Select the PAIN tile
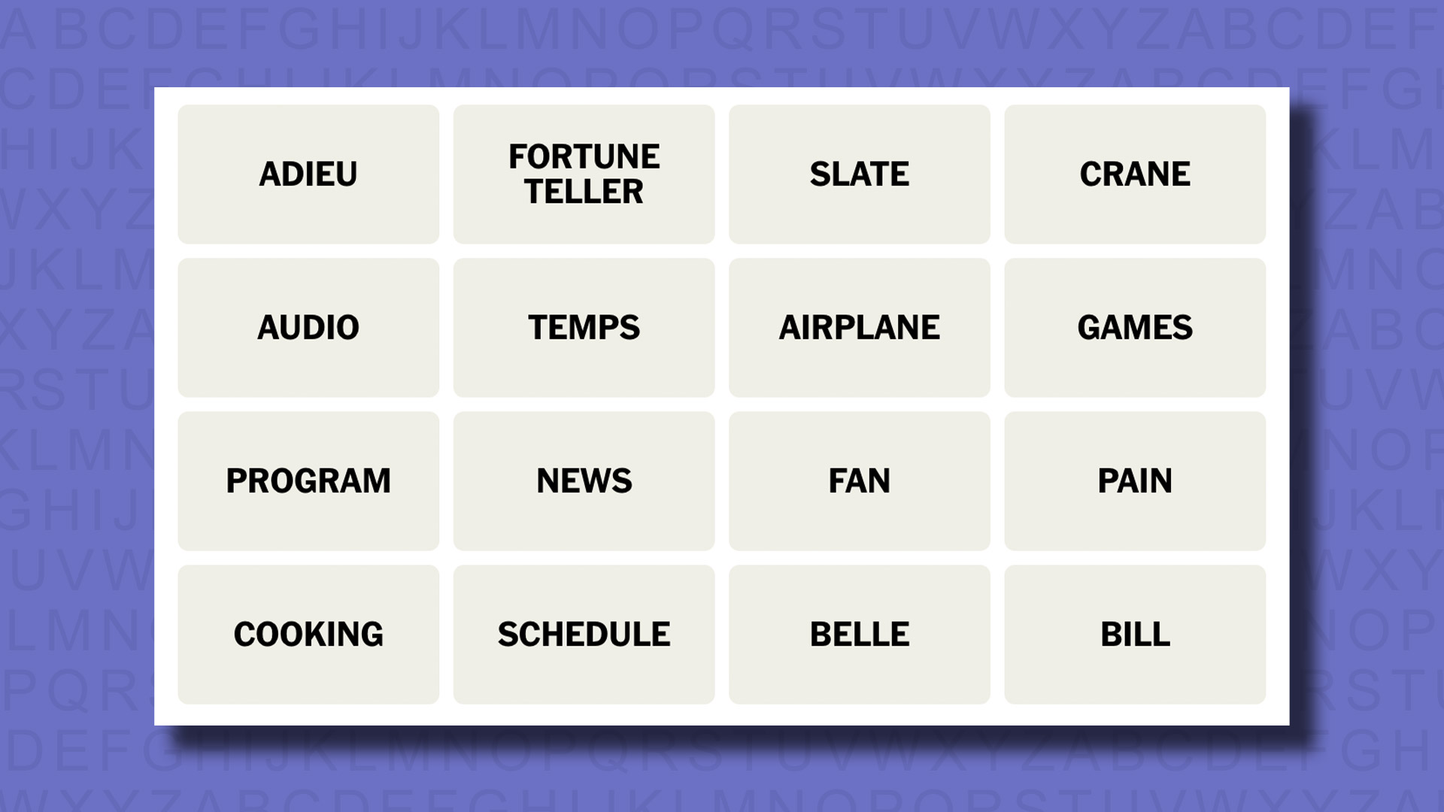Screen dimensions: 1444x812 tap(1135, 480)
